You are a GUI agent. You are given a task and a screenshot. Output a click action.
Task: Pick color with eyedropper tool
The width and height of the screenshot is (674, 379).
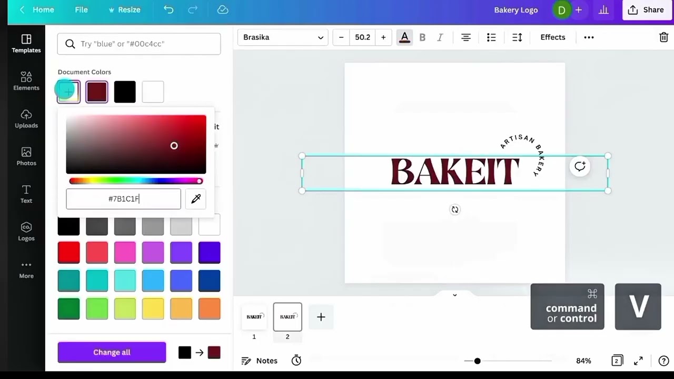tap(196, 199)
